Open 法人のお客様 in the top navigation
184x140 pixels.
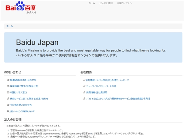106,3
